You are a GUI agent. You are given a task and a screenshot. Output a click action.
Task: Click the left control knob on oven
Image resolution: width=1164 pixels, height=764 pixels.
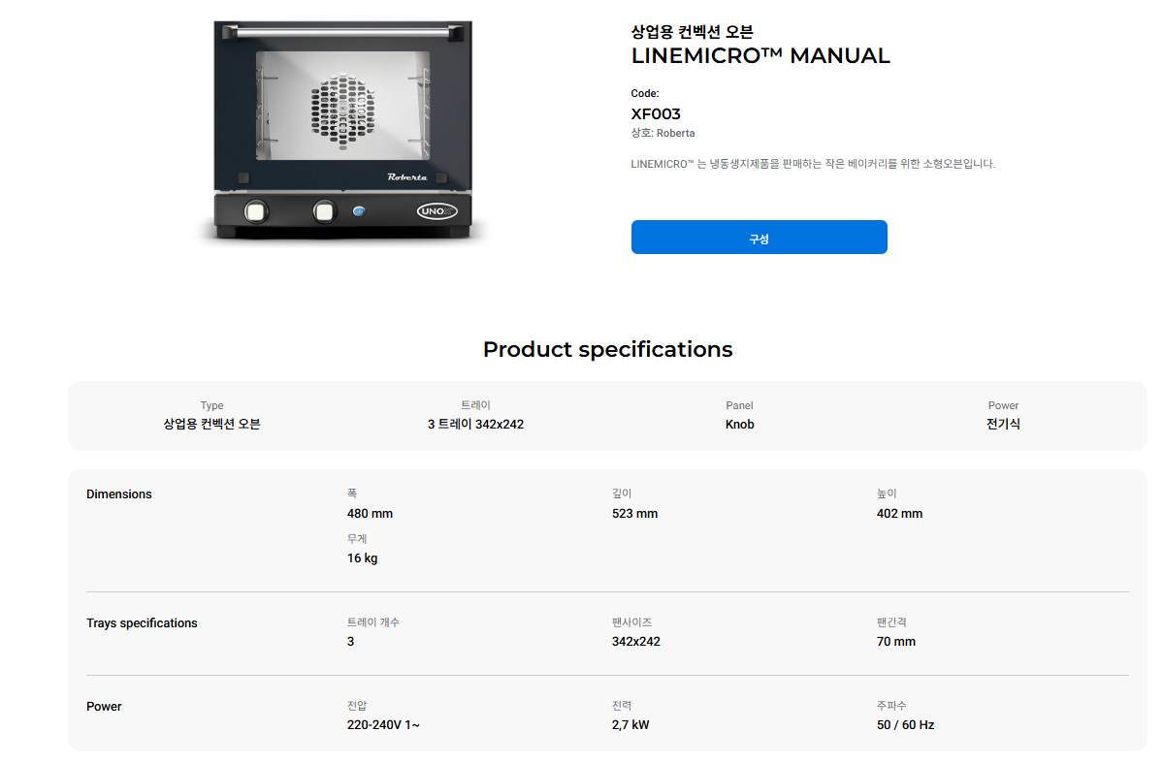pyautogui.click(x=256, y=210)
